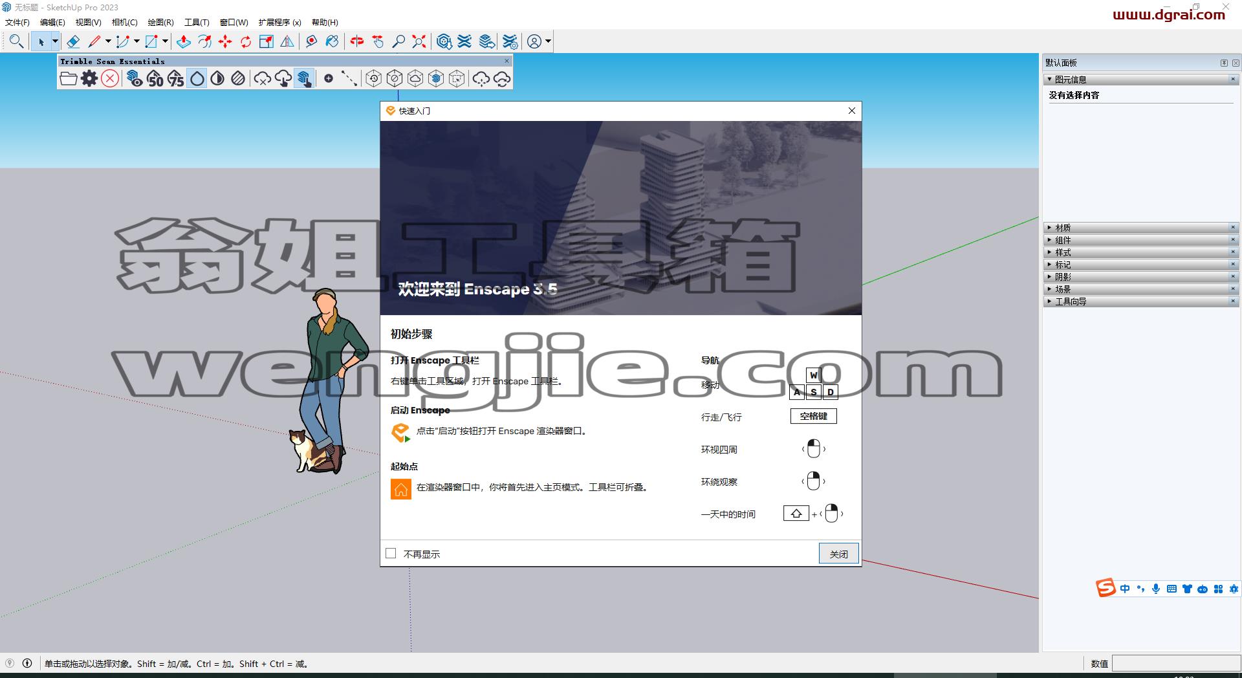Open the Trimble Scan Essentials settings gear
Image resolution: width=1242 pixels, height=678 pixels.
[x=89, y=79]
